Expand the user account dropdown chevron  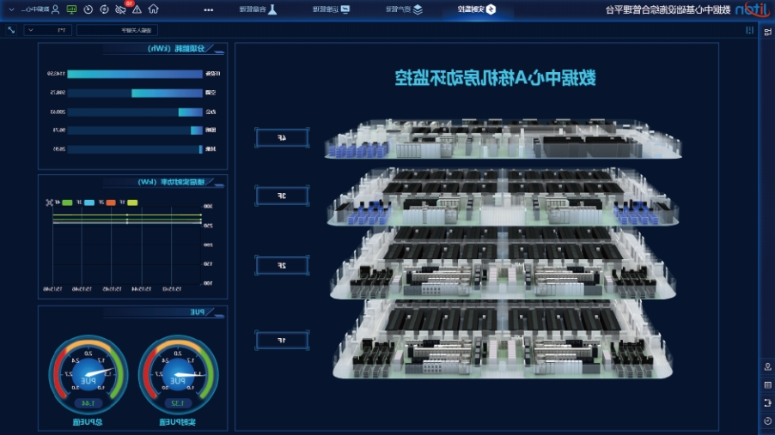point(9,9)
